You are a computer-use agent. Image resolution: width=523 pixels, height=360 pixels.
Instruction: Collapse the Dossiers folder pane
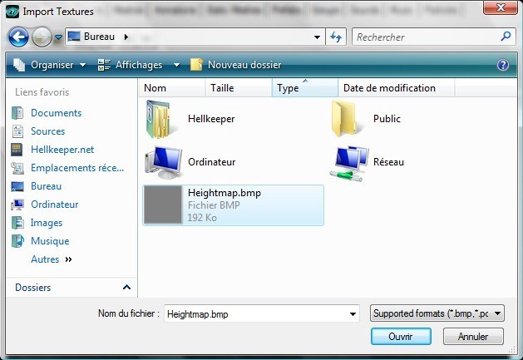pyautogui.click(x=126, y=288)
